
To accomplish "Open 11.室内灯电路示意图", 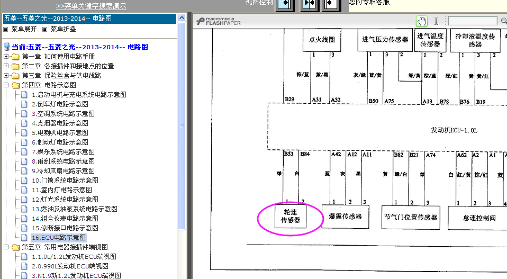I will coord(62,190).
